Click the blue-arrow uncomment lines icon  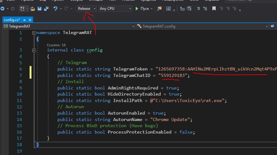pyautogui.click(x=205, y=9)
